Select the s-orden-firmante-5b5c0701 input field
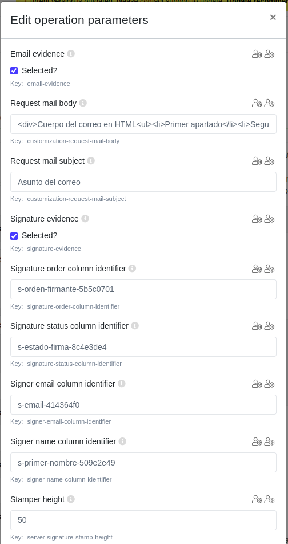The image size is (288, 544). pyautogui.click(x=143, y=289)
